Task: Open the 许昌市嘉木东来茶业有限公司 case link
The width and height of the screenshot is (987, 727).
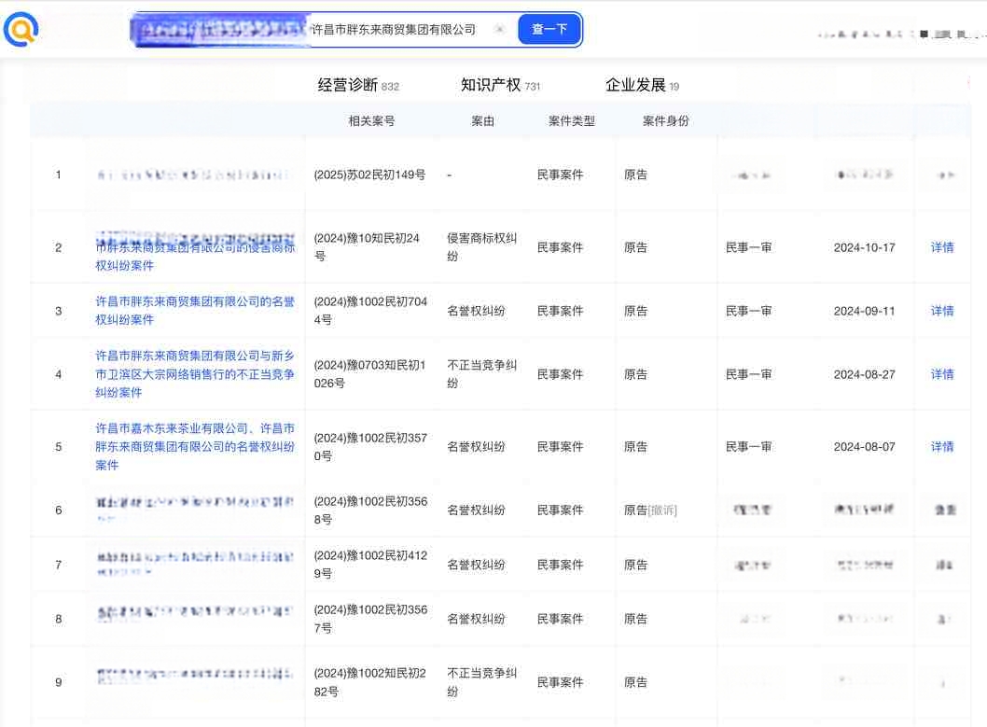Action: click(194, 446)
